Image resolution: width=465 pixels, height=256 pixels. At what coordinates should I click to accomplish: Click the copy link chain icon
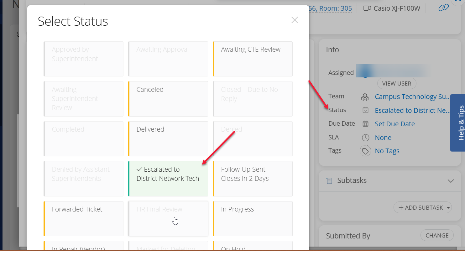[443, 8]
